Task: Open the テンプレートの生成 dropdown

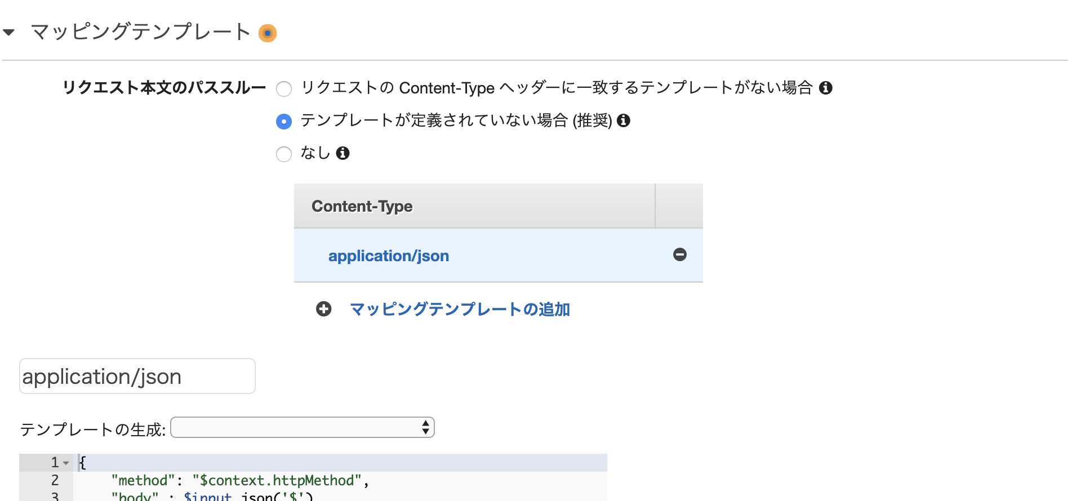Action: [303, 428]
